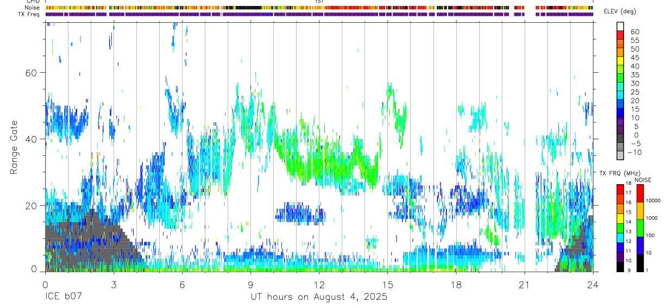The height and width of the screenshot is (308, 667).
Task: Click the cyan TX FRQ segment between 12 and 13
Action: (x=620, y=238)
